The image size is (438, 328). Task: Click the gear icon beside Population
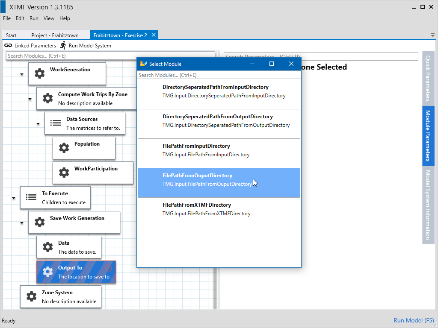pyautogui.click(x=64, y=148)
